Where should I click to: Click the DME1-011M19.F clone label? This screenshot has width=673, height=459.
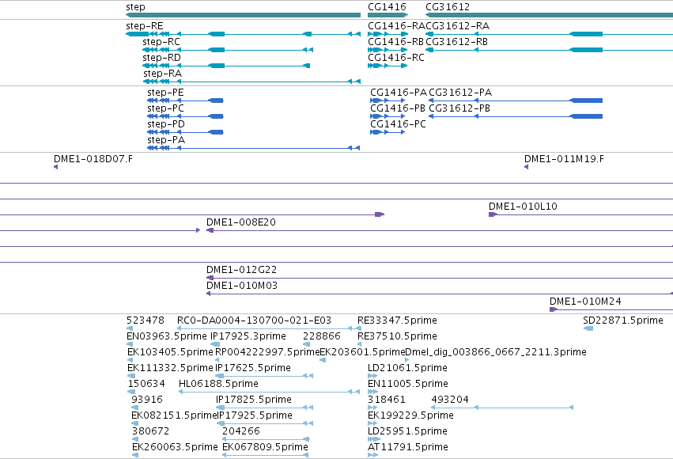(564, 159)
